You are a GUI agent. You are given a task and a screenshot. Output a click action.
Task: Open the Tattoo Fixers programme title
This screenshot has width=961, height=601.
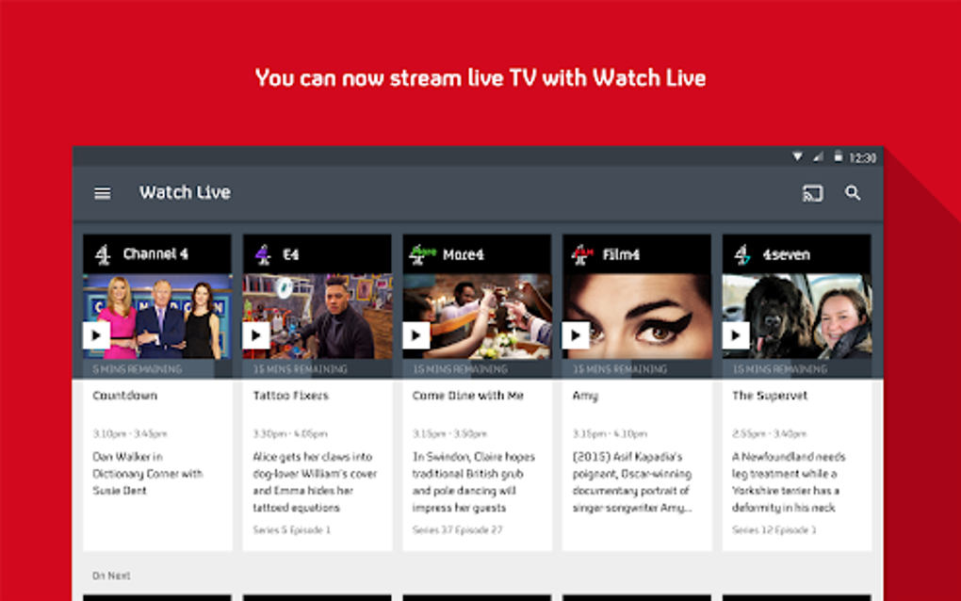point(291,396)
